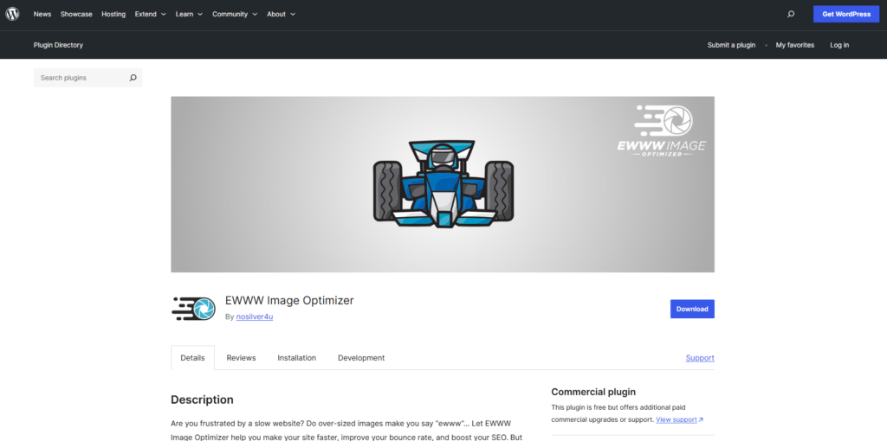Switch to the Development tab
This screenshot has width=887, height=441.
(361, 358)
